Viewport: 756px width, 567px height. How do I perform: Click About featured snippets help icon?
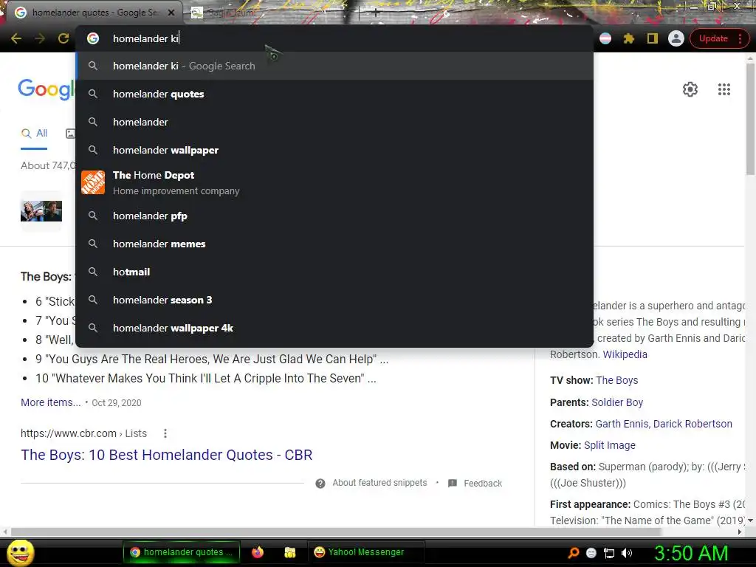tap(320, 483)
